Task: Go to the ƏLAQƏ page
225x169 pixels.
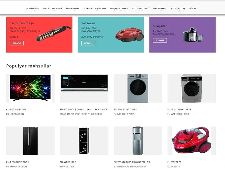Action: tap(192, 8)
